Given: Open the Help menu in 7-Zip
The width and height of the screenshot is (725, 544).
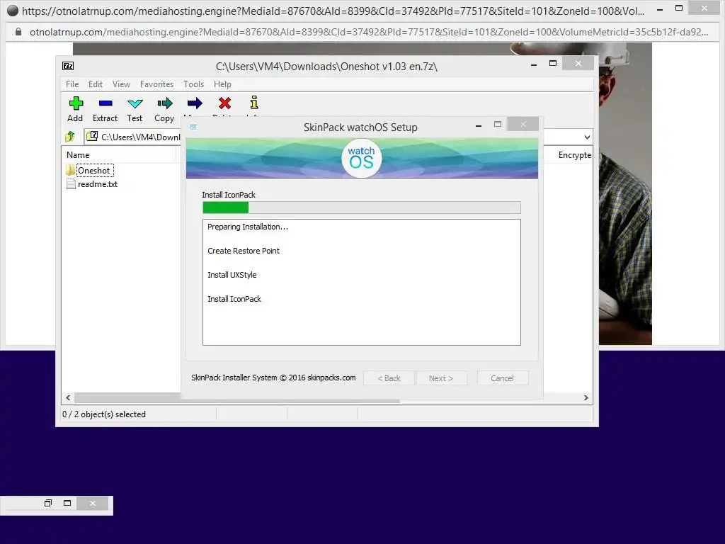Looking at the screenshot, I should pyautogui.click(x=222, y=84).
